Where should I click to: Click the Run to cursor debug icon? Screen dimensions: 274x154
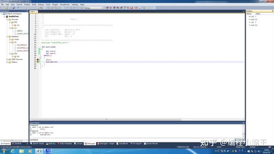point(111,8)
